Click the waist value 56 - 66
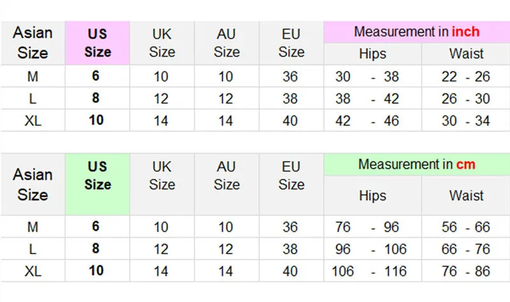 click(x=465, y=227)
